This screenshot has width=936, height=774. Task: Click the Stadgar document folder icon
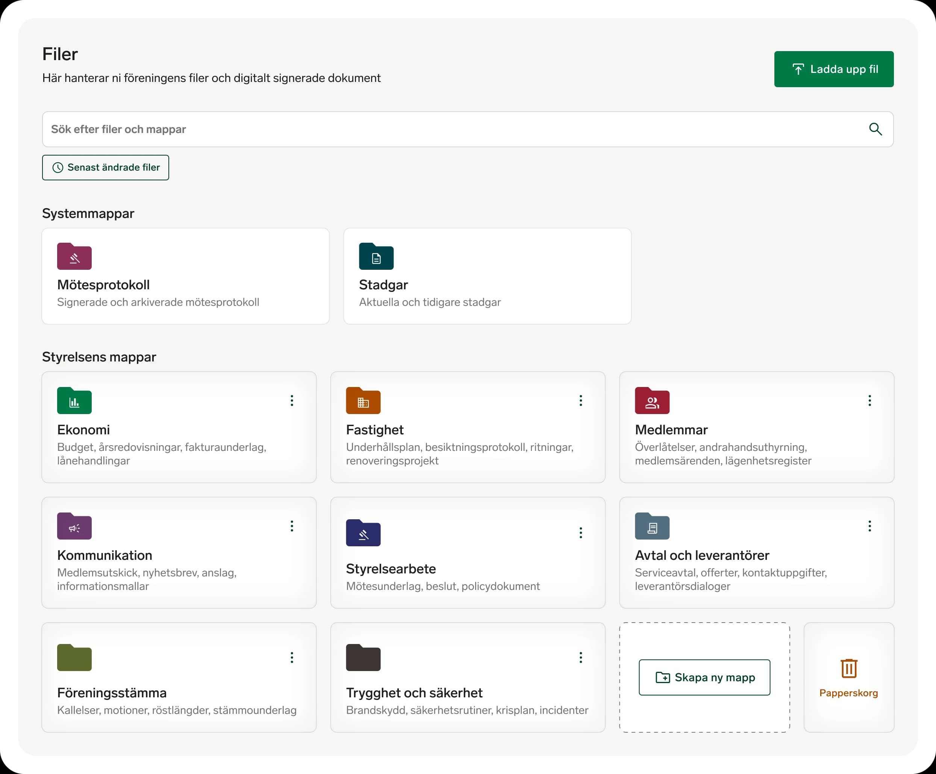(x=376, y=256)
